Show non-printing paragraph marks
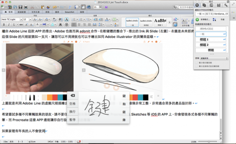This screenshot has height=144, width=236. tap(70, 7)
